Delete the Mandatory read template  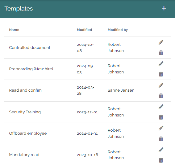161,160
